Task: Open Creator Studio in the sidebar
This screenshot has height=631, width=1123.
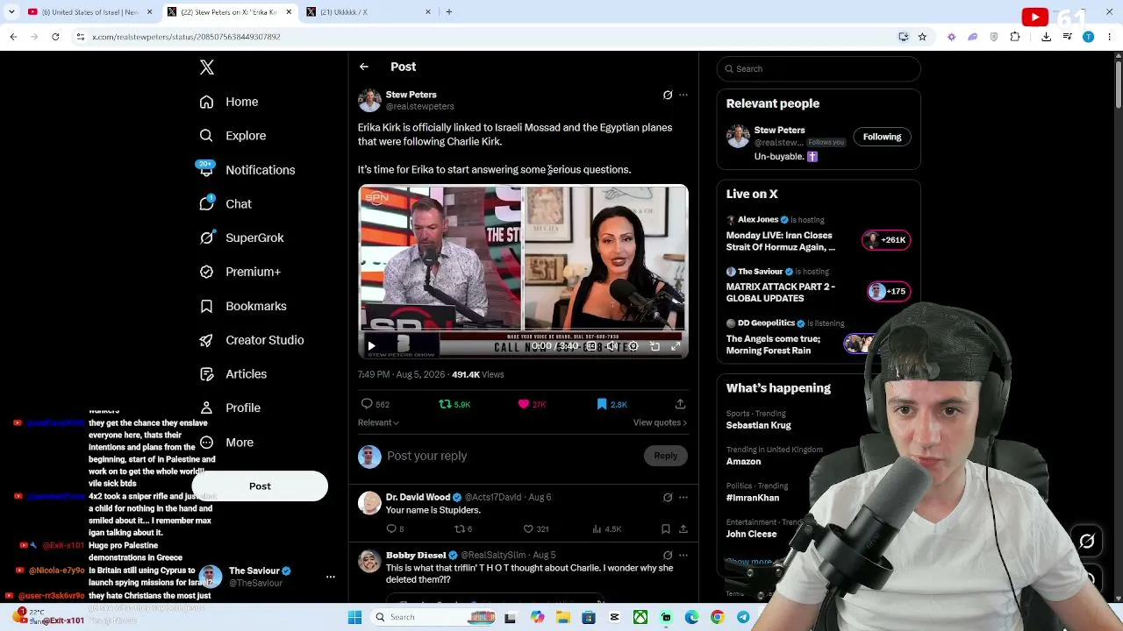Action: tap(252, 340)
